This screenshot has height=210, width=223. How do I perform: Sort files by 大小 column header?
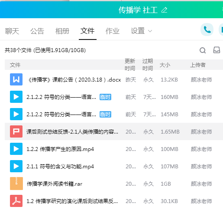click(165, 65)
